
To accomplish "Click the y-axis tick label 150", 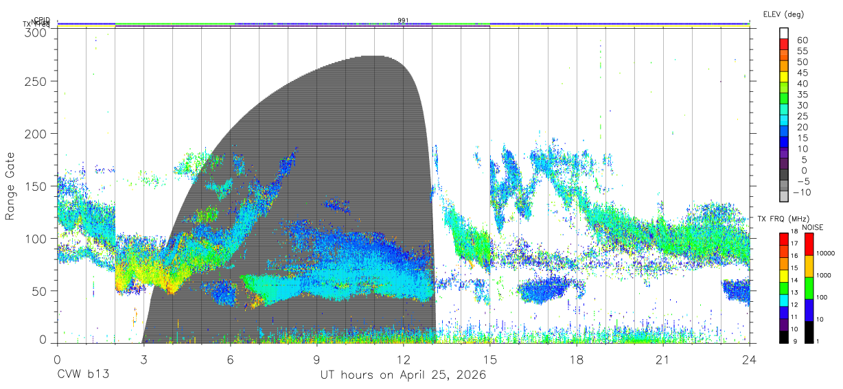I will tap(36, 186).
